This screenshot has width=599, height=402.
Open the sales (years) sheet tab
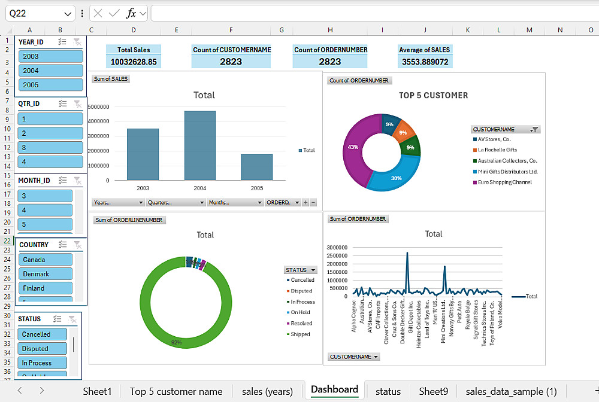[267, 391]
